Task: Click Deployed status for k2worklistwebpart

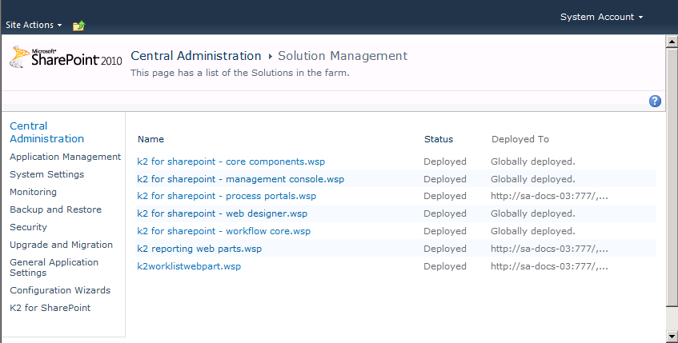Action: click(x=445, y=266)
